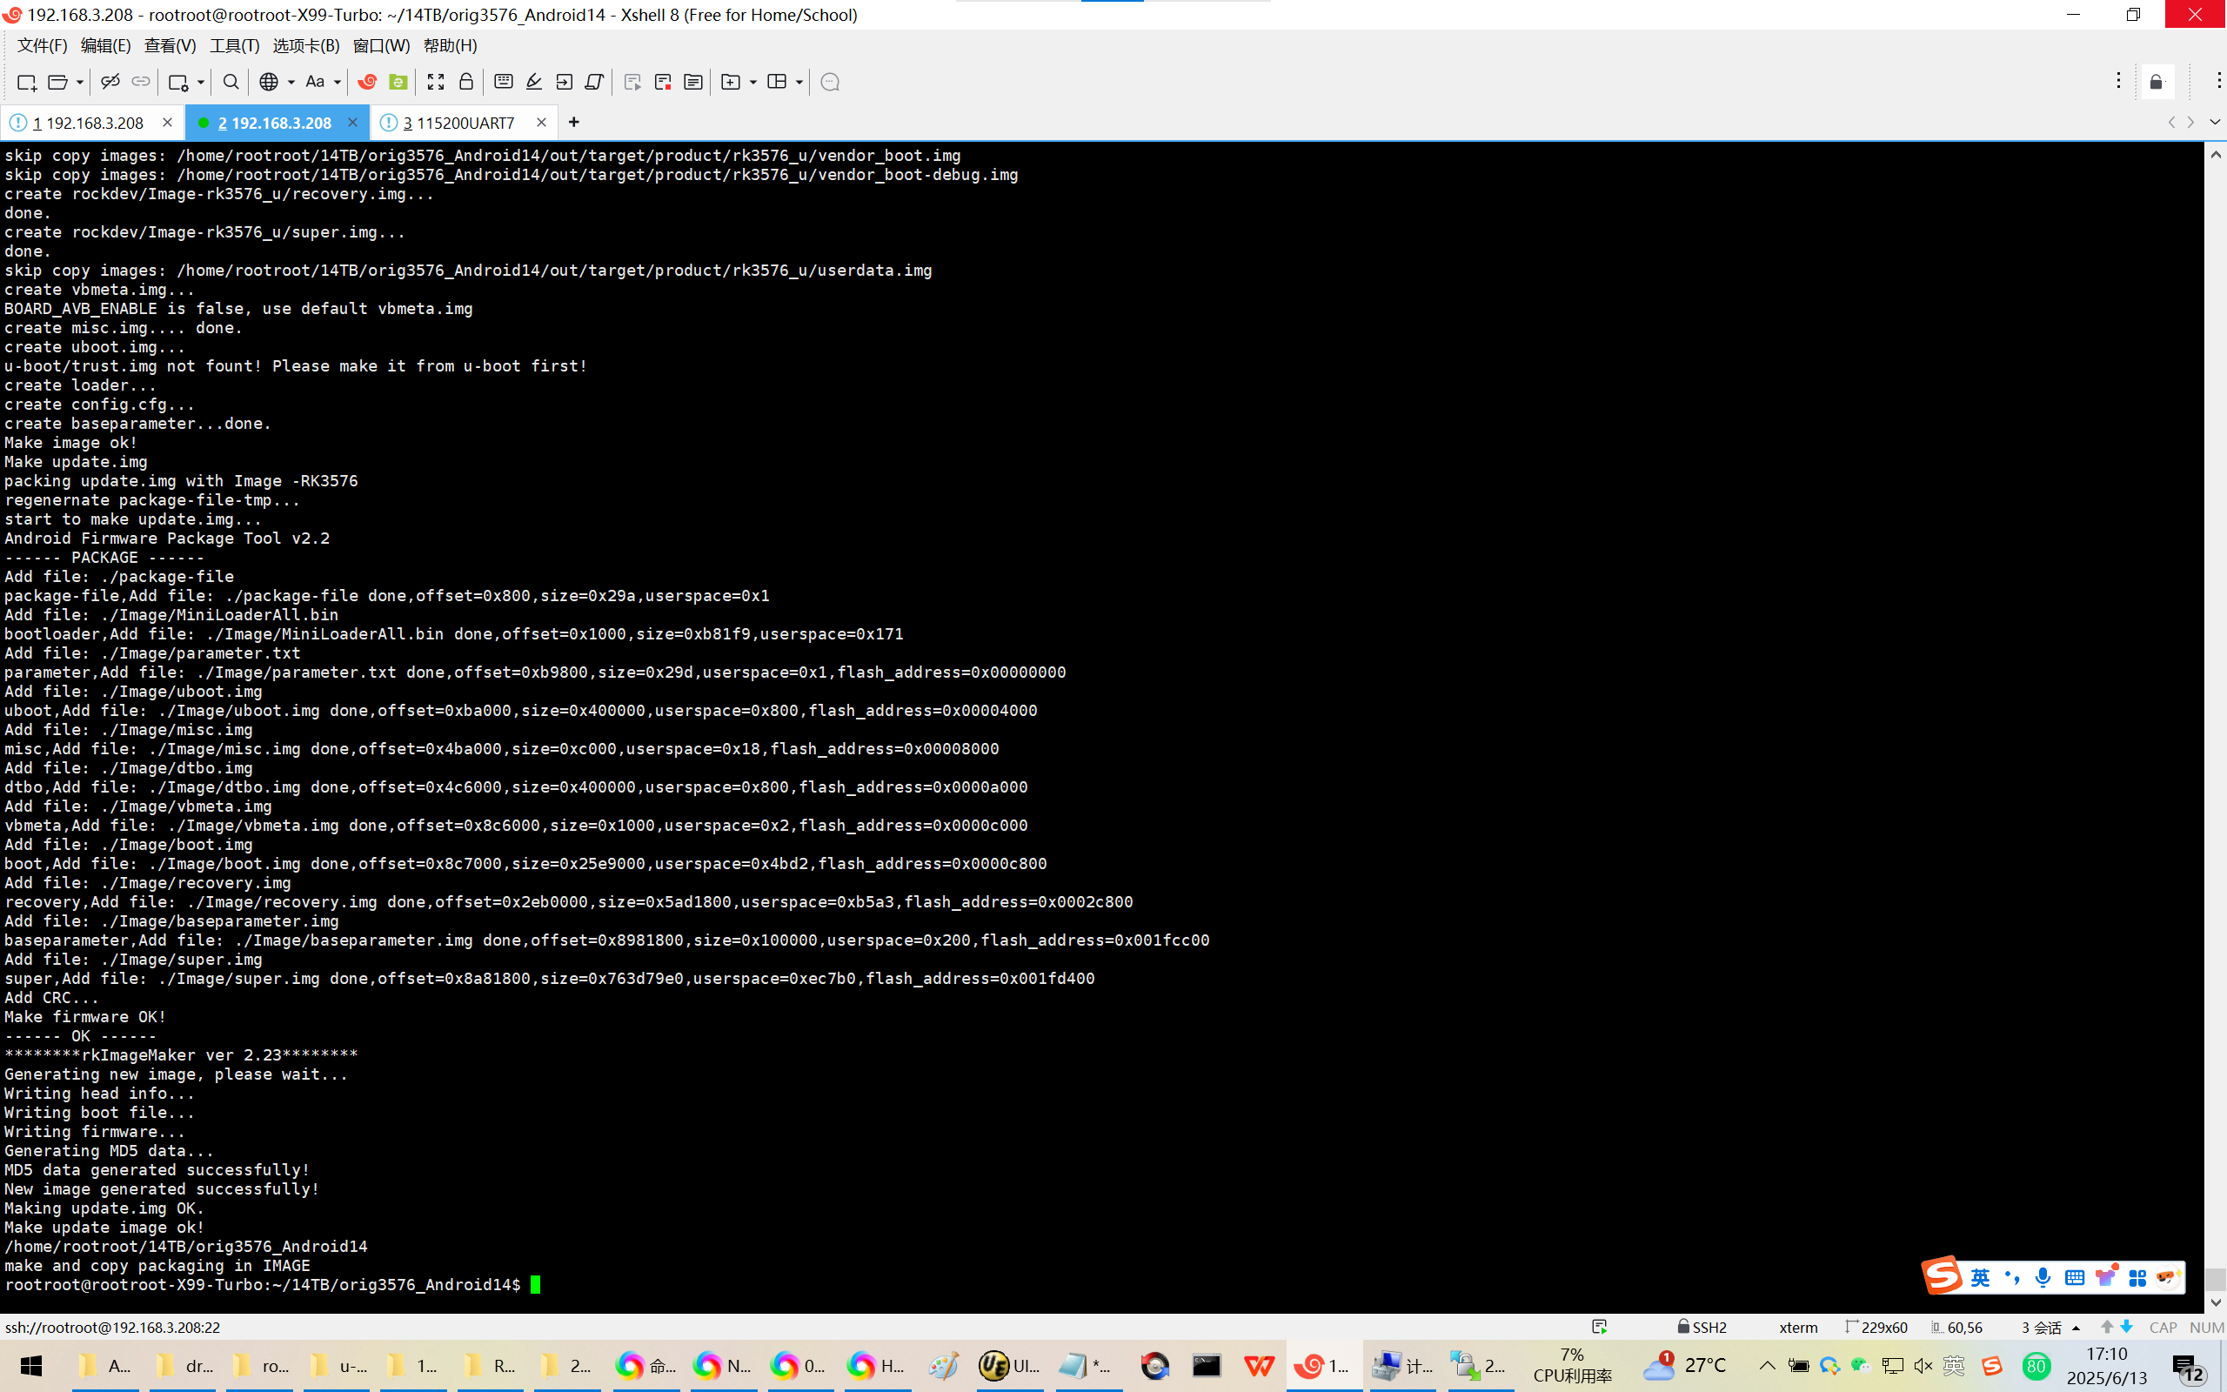Click the highlighter pen icon

coord(534,82)
